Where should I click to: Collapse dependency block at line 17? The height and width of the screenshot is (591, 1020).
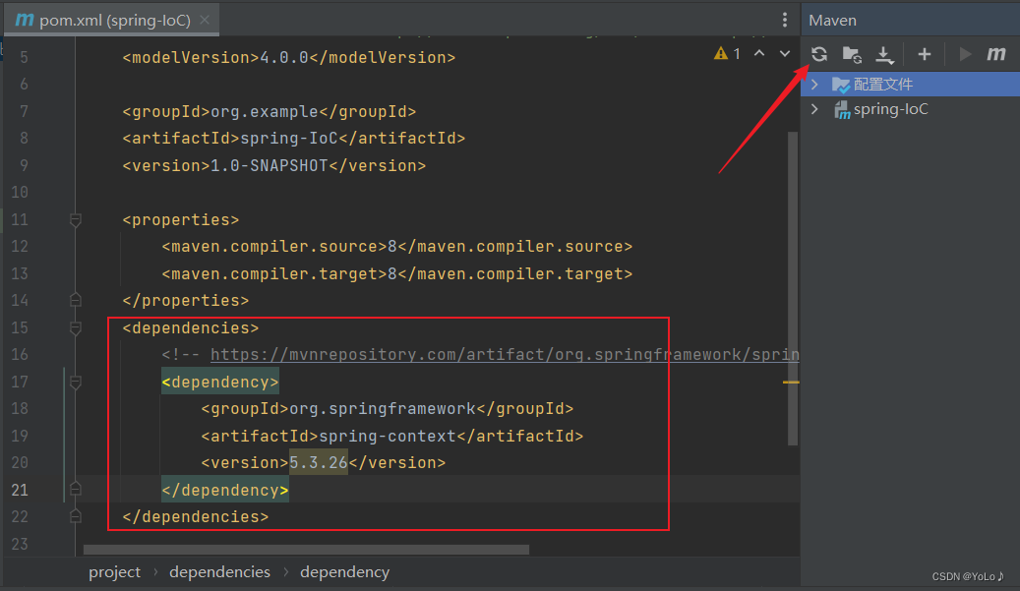76,383
